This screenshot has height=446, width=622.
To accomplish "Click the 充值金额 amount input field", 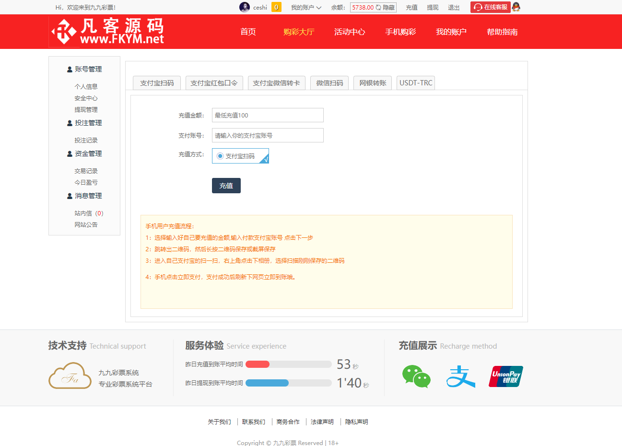I will (x=268, y=115).
